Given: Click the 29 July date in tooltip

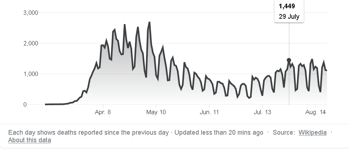Looking at the screenshot, I should 289,17.
